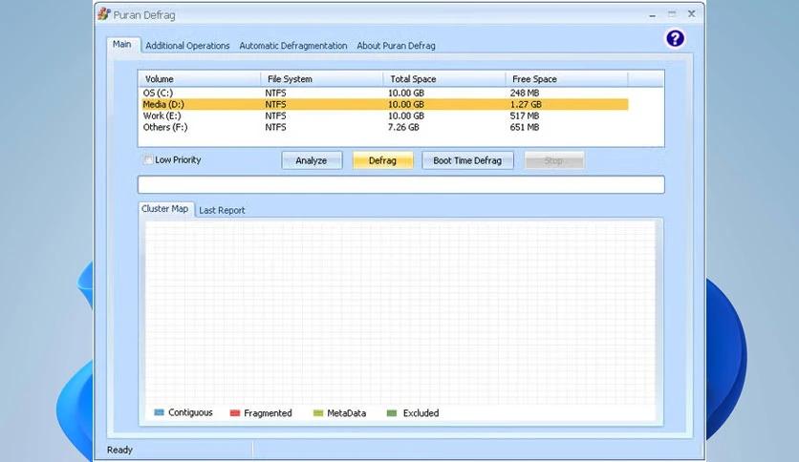Sort by the Free Space column header
Screen dimensions: 799x462
[x=567, y=79]
